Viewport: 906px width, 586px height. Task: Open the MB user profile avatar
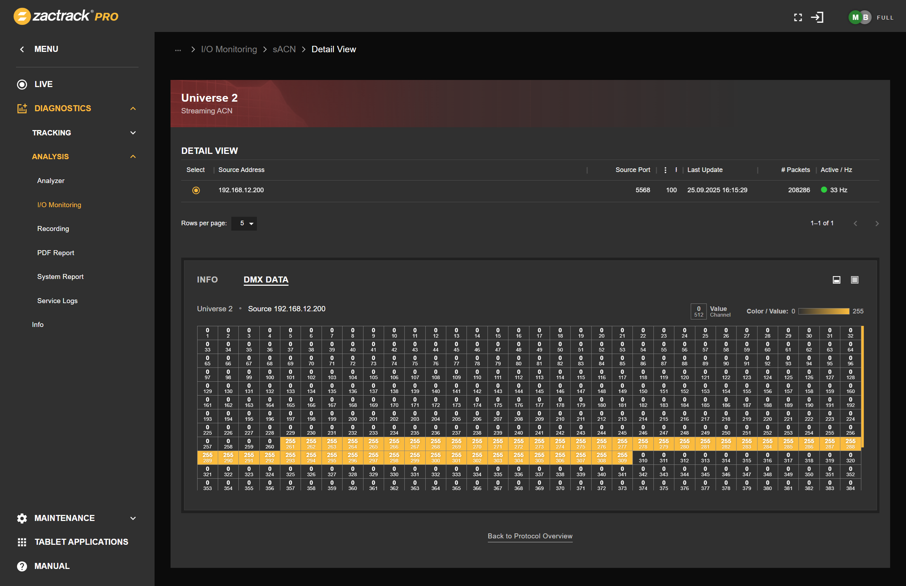858,17
